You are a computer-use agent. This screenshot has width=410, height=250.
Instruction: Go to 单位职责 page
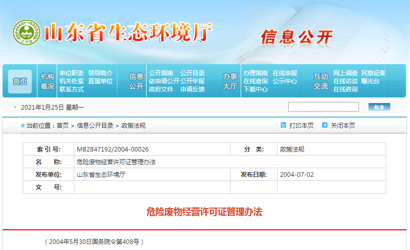click(71, 73)
